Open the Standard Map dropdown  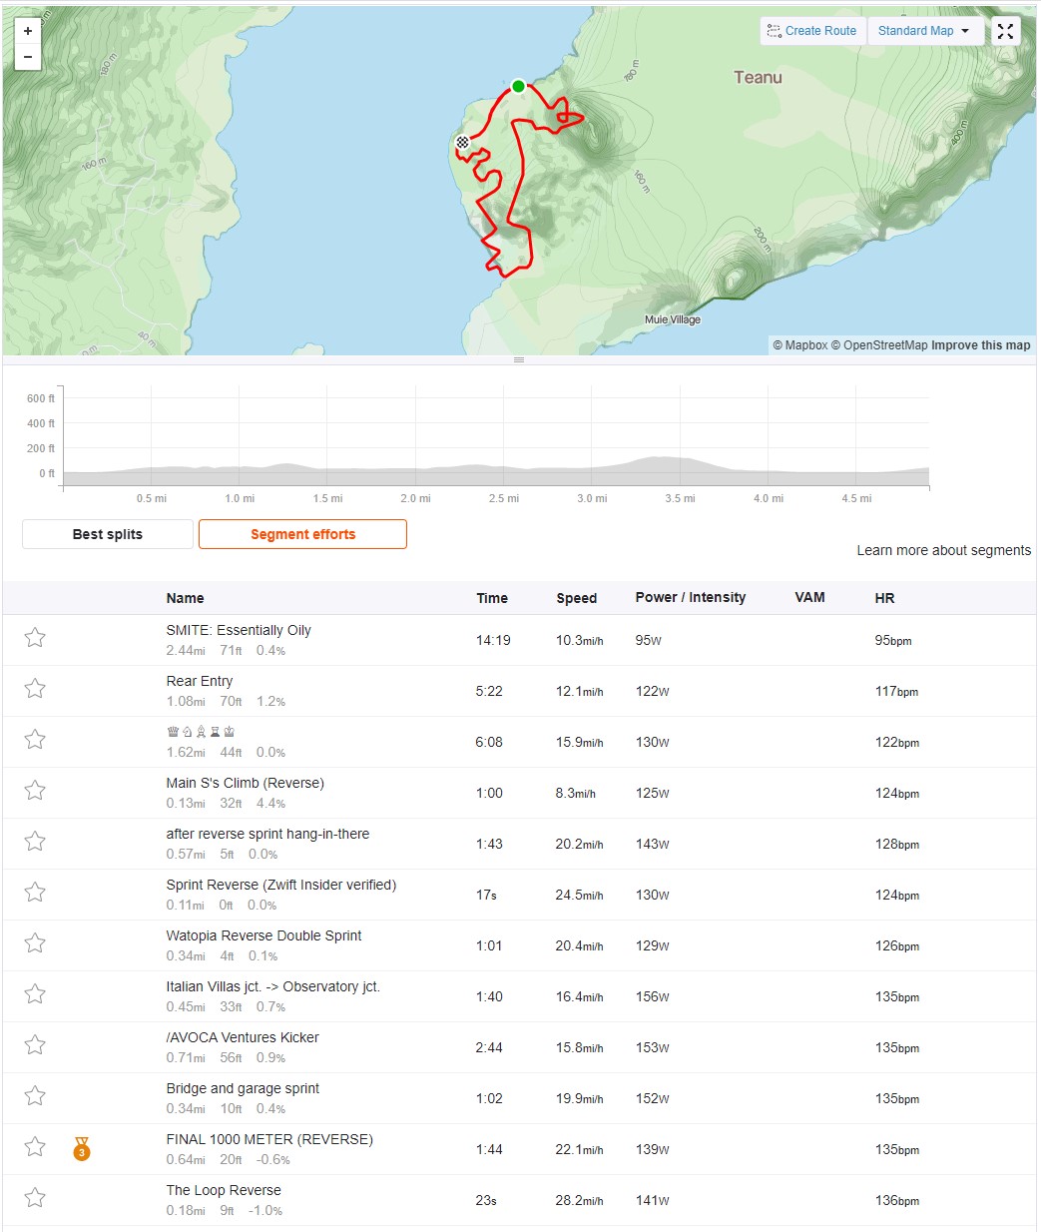click(924, 31)
